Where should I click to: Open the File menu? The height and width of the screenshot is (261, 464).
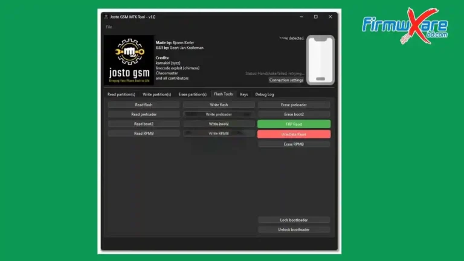109,27
